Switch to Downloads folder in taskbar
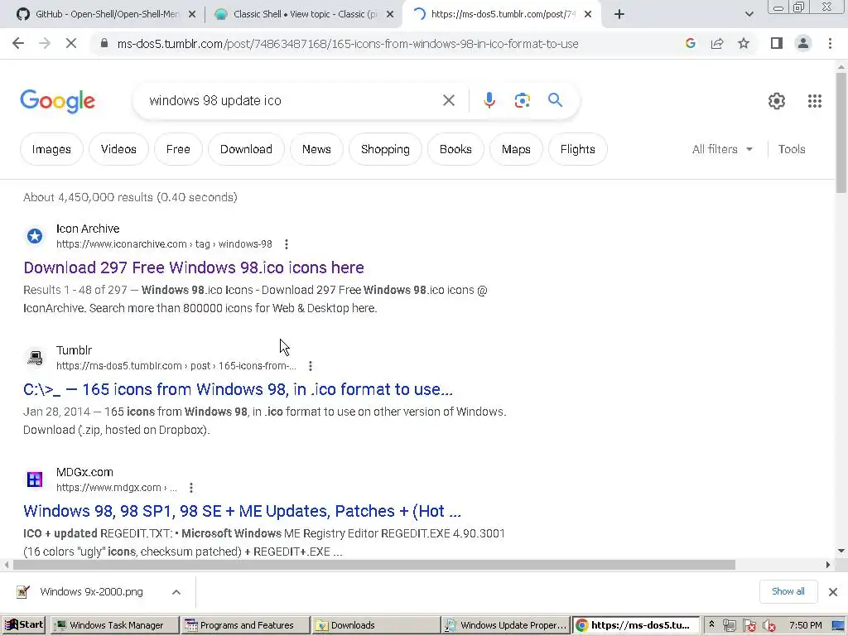This screenshot has height=636, width=848. [x=376, y=625]
